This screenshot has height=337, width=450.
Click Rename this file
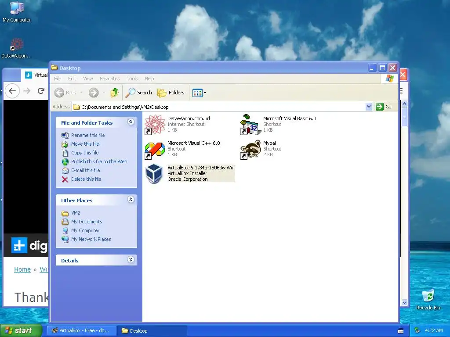pos(88,135)
